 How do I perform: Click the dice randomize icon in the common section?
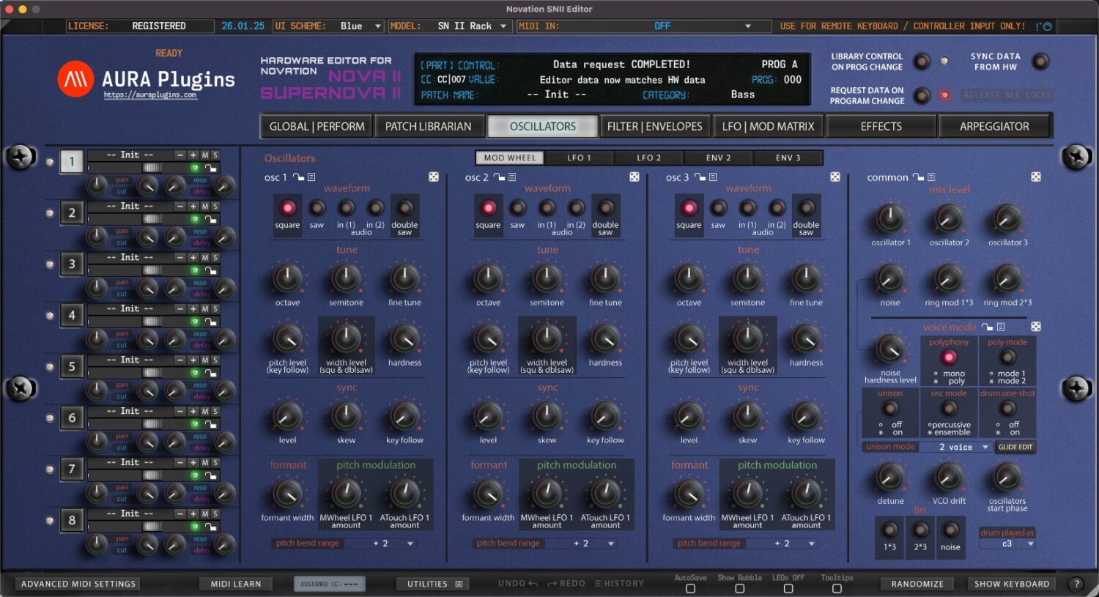(x=1035, y=177)
